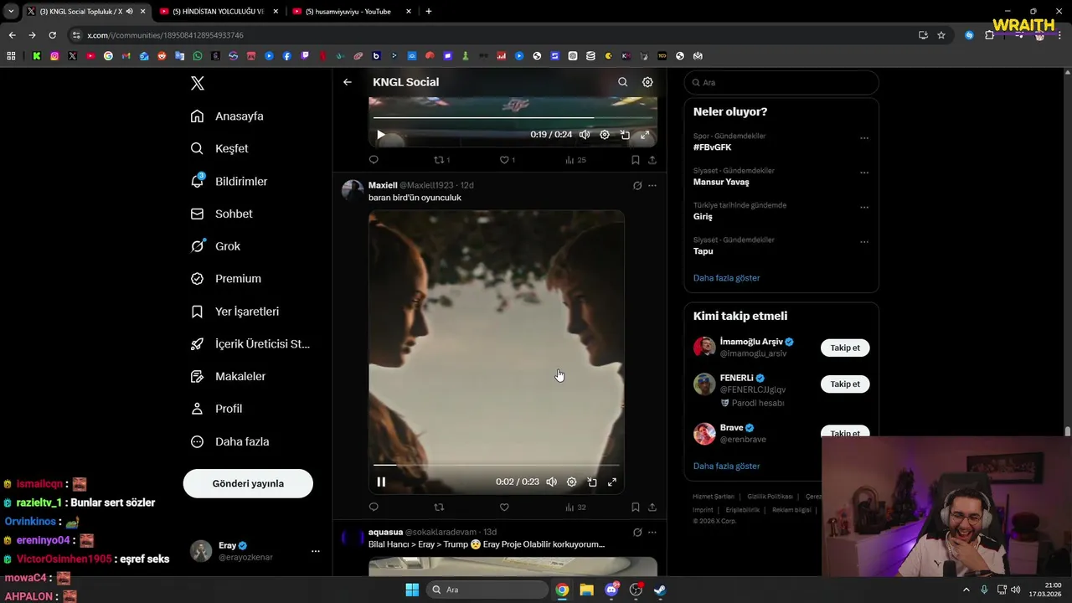Show more trends under Neler oluyor

click(x=727, y=277)
